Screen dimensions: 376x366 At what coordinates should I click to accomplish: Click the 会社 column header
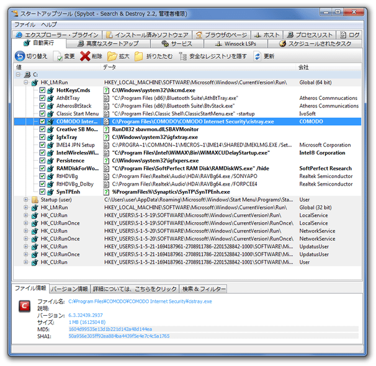pyautogui.click(x=328, y=68)
